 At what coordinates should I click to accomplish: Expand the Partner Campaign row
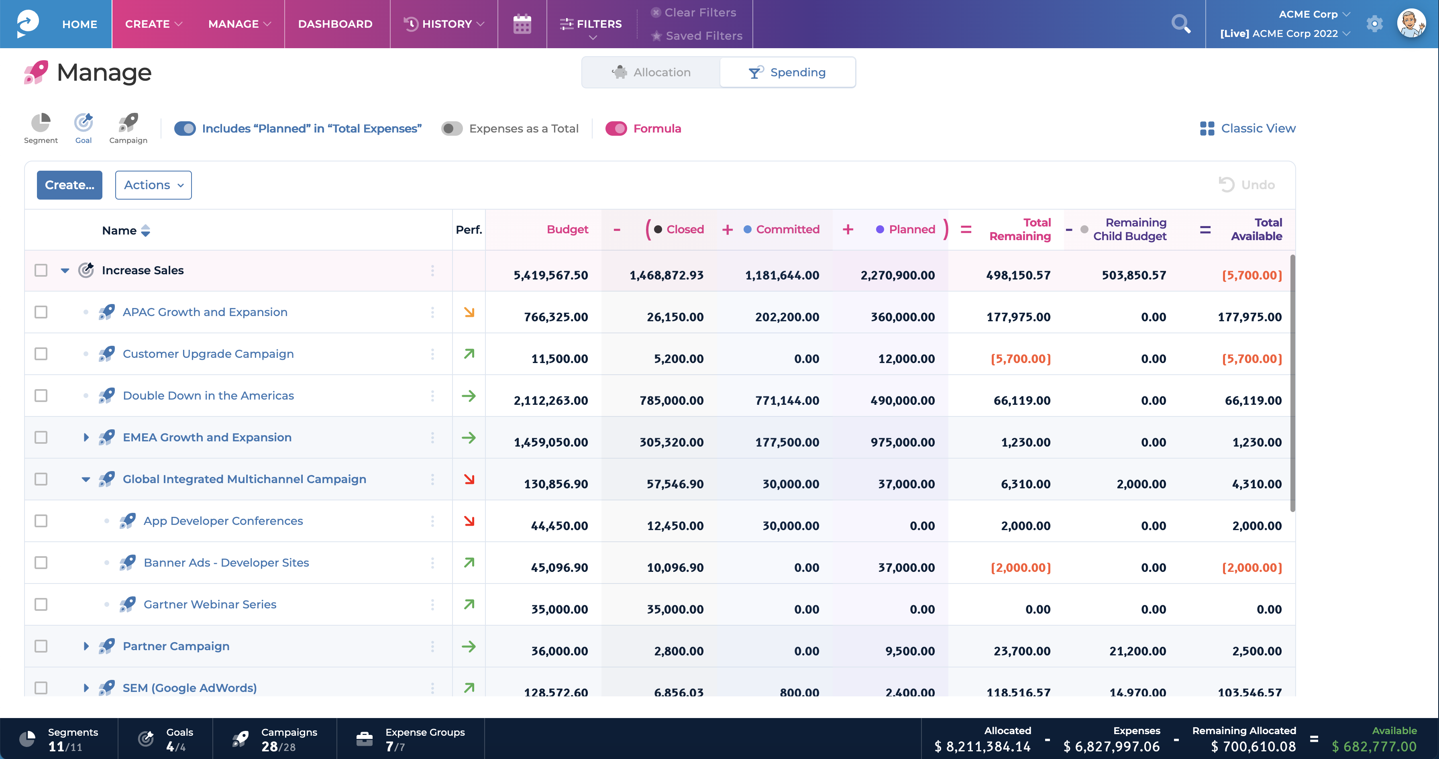[x=86, y=646]
